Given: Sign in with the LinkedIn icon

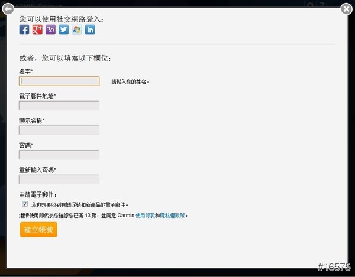Looking at the screenshot, I should (90, 30).
